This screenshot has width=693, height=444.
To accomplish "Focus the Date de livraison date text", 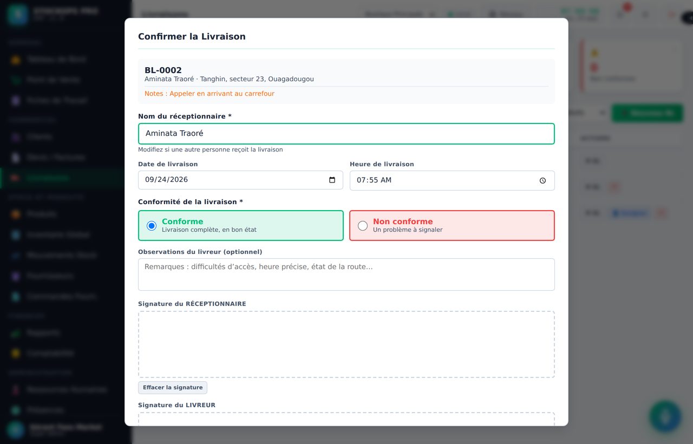I will coord(167,180).
